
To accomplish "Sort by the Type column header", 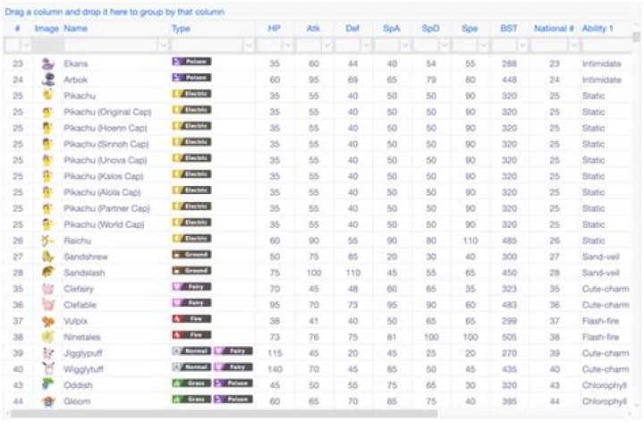I will [x=181, y=29].
